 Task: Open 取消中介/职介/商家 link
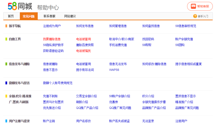(x=122, y=39)
